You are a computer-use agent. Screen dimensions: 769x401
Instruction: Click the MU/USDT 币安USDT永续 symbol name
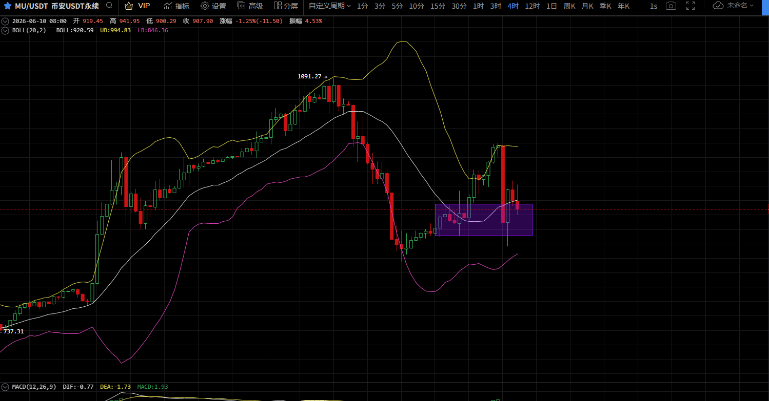56,6
